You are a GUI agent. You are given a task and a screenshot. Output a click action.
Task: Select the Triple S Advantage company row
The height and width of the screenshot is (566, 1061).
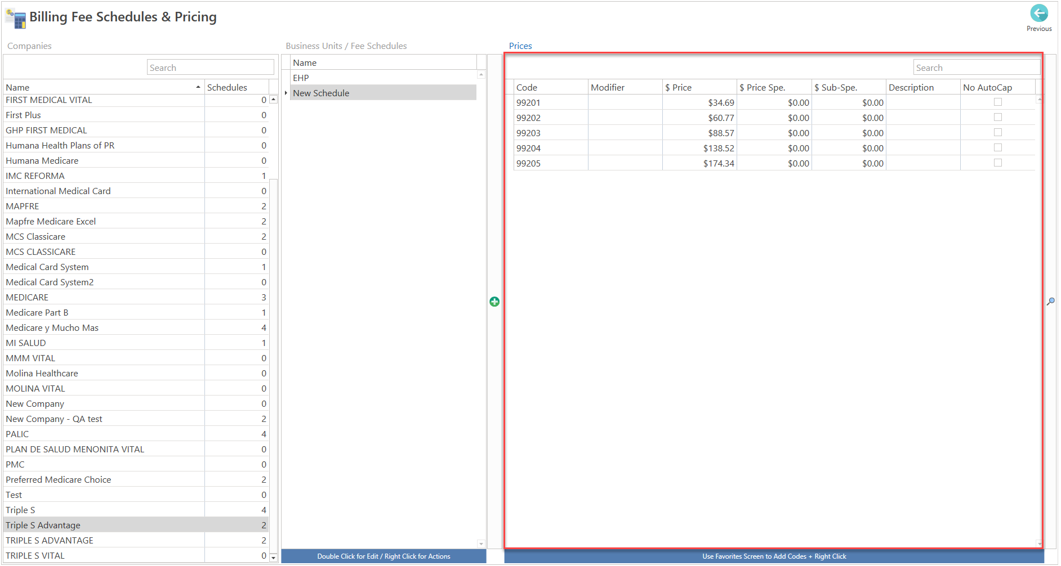tap(136, 525)
